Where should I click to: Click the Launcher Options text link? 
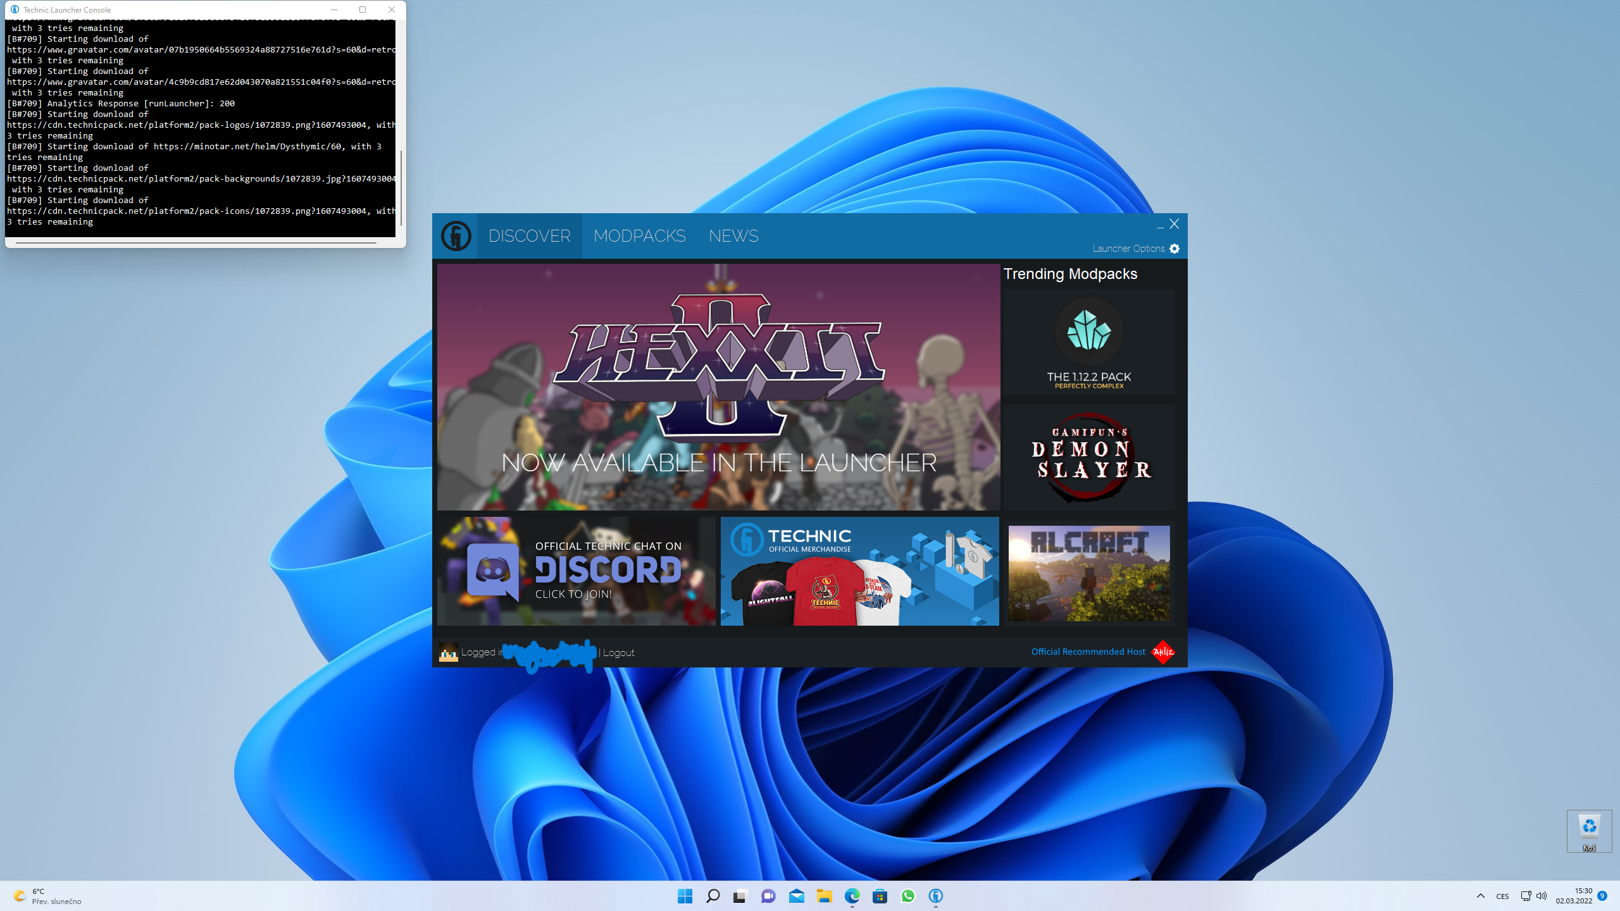coord(1128,249)
